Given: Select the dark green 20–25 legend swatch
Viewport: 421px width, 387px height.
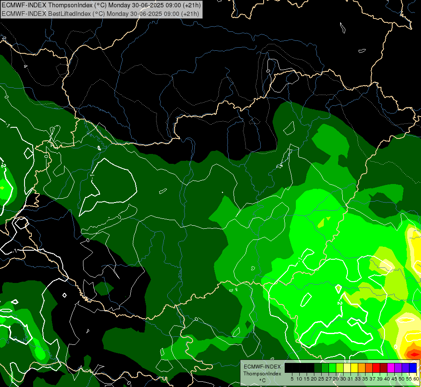Looking at the screenshot, I should [x=318, y=368].
